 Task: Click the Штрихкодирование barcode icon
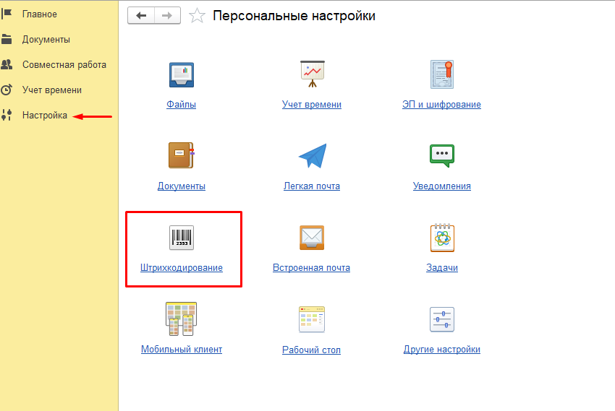click(x=181, y=238)
